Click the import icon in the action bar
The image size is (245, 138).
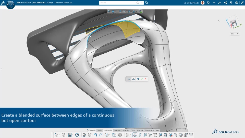coord(64,135)
